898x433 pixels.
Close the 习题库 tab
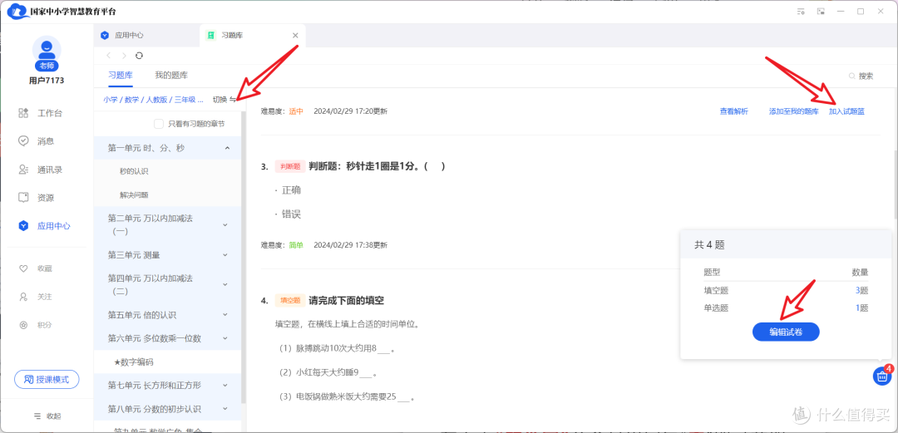295,36
